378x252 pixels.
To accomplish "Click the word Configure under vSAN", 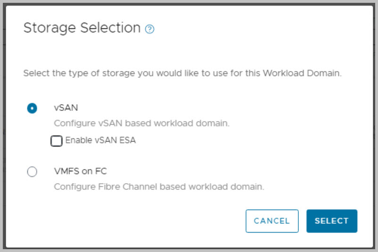I will (72, 124).
